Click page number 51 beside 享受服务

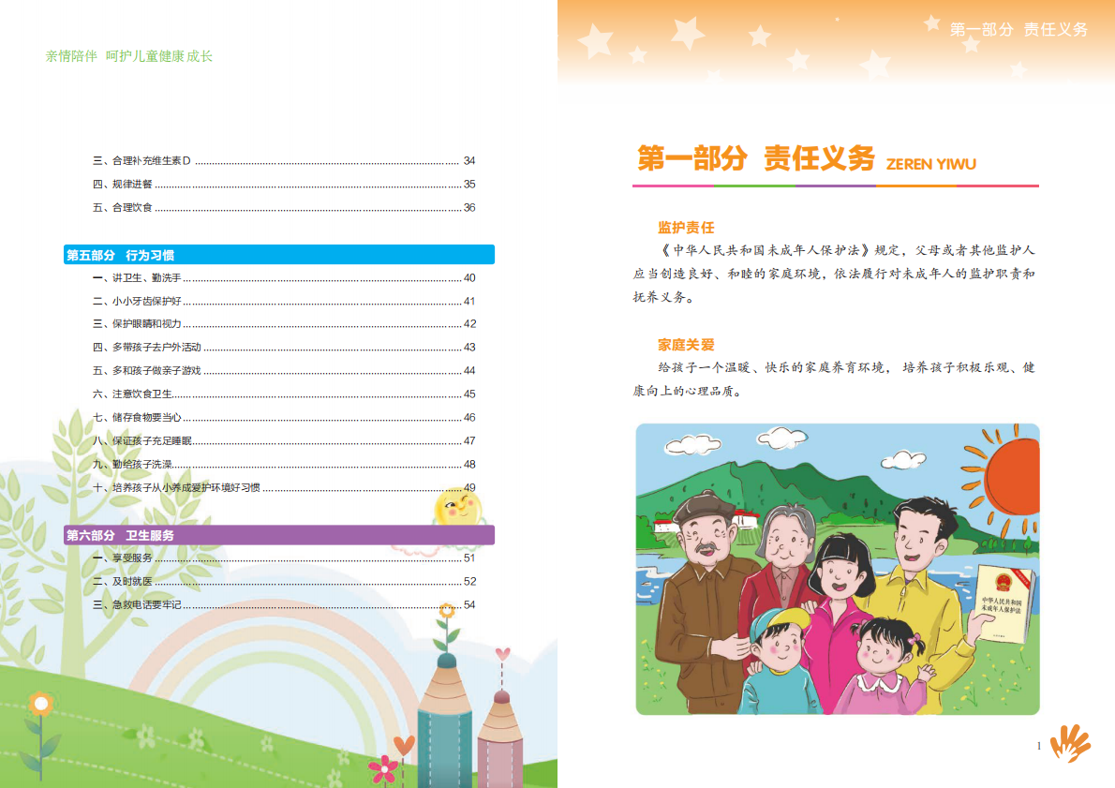(x=468, y=558)
